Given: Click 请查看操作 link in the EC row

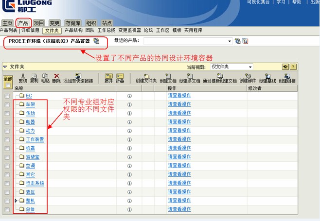Looking at the screenshot, I should [179, 96].
